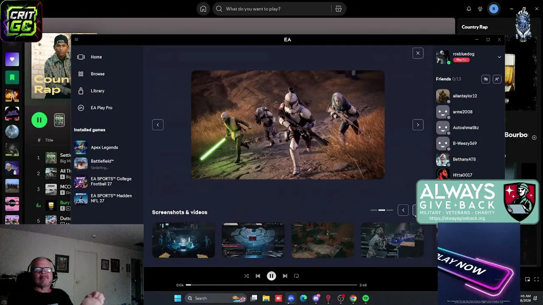Click the Play Pro badge
Image resolution: width=543 pixels, height=305 pixels.
pyautogui.click(x=461, y=60)
